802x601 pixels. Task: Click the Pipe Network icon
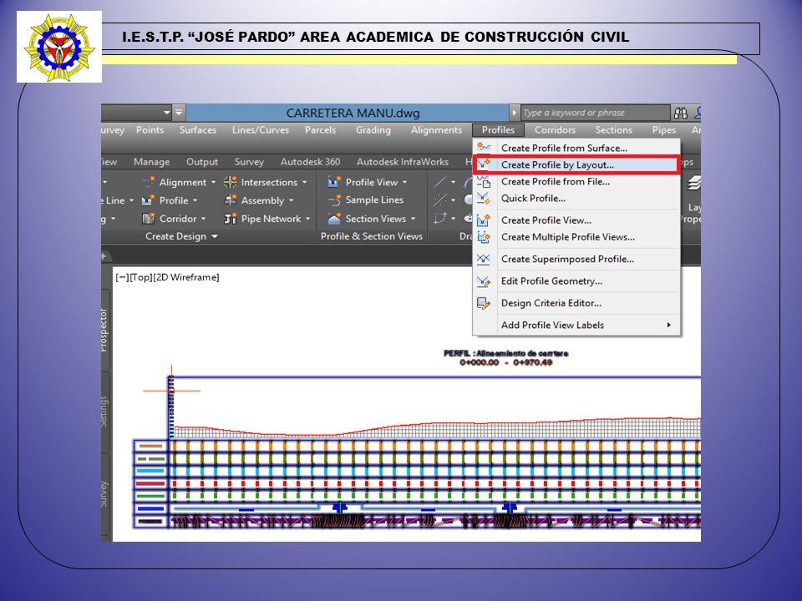(231, 219)
